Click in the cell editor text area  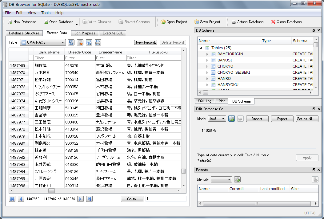(258, 138)
